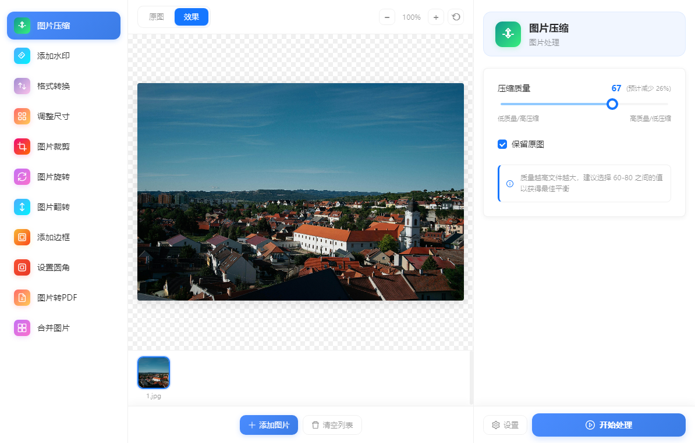The width and height of the screenshot is (695, 443).
Task: Click the main image preview
Action: point(300,192)
